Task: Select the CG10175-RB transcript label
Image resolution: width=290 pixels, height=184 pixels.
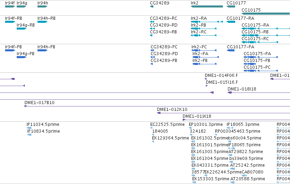Action: 255,32
